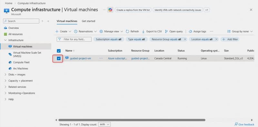Remove the Location equals all filter
258x127 pixels.
216,39
